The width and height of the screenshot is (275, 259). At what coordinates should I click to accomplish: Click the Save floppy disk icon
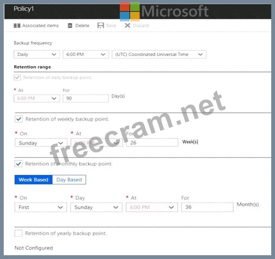100,25
